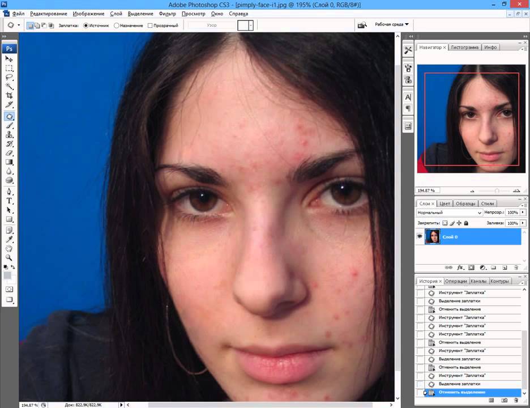
Task: Toggle Quick Mask mode
Action: (9, 289)
